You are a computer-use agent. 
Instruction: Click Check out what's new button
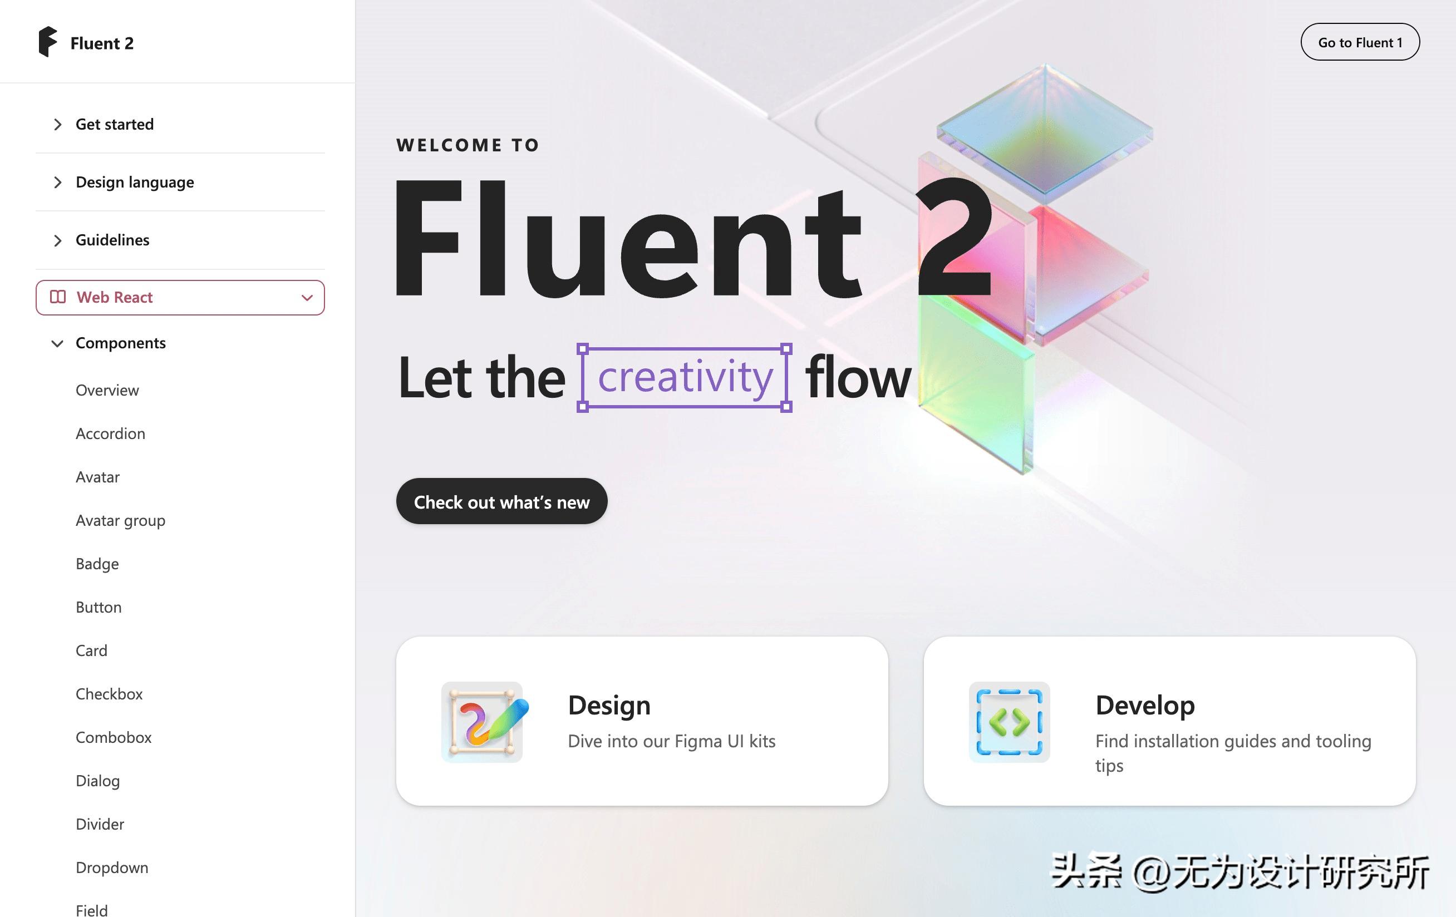[x=501, y=502]
